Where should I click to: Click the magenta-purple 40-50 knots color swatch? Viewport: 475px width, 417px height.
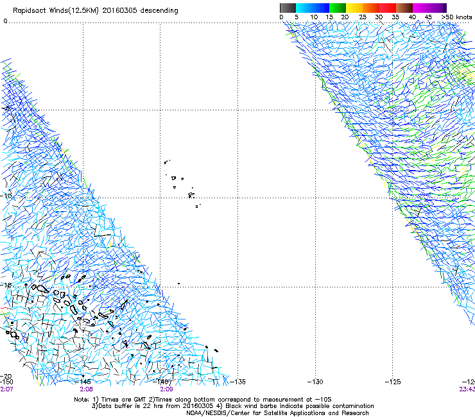[x=429, y=8]
